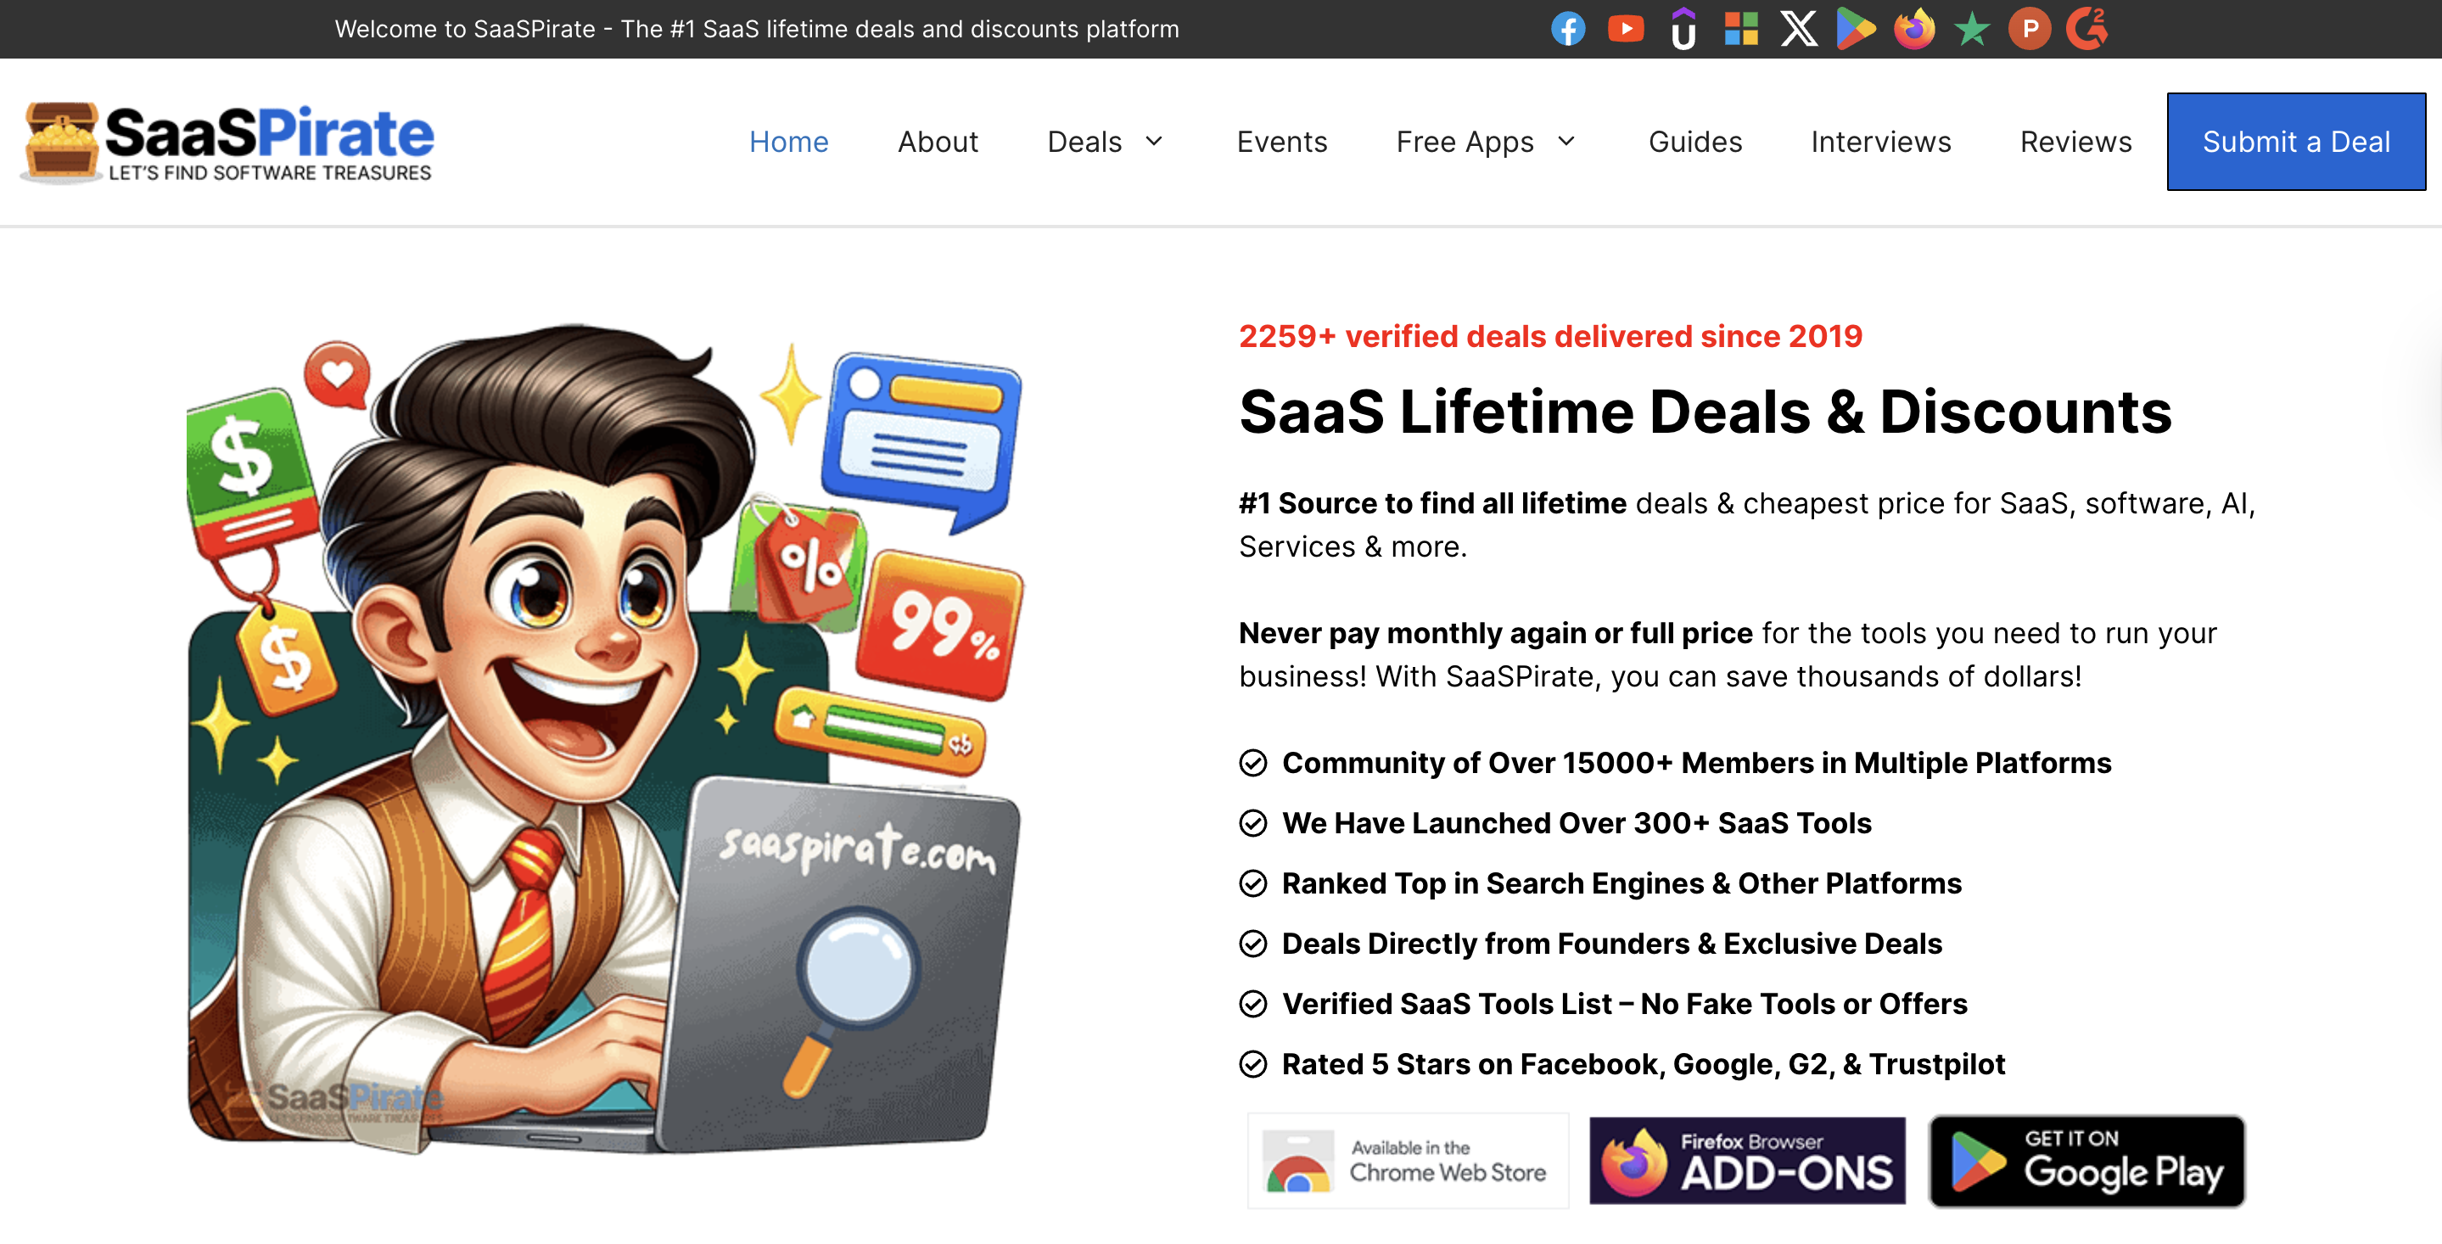This screenshot has height=1244, width=2442.
Task: Expand the Free Apps dropdown chevron
Action: click(1566, 141)
